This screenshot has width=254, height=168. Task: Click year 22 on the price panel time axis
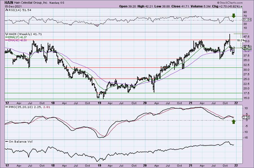coord(236,103)
